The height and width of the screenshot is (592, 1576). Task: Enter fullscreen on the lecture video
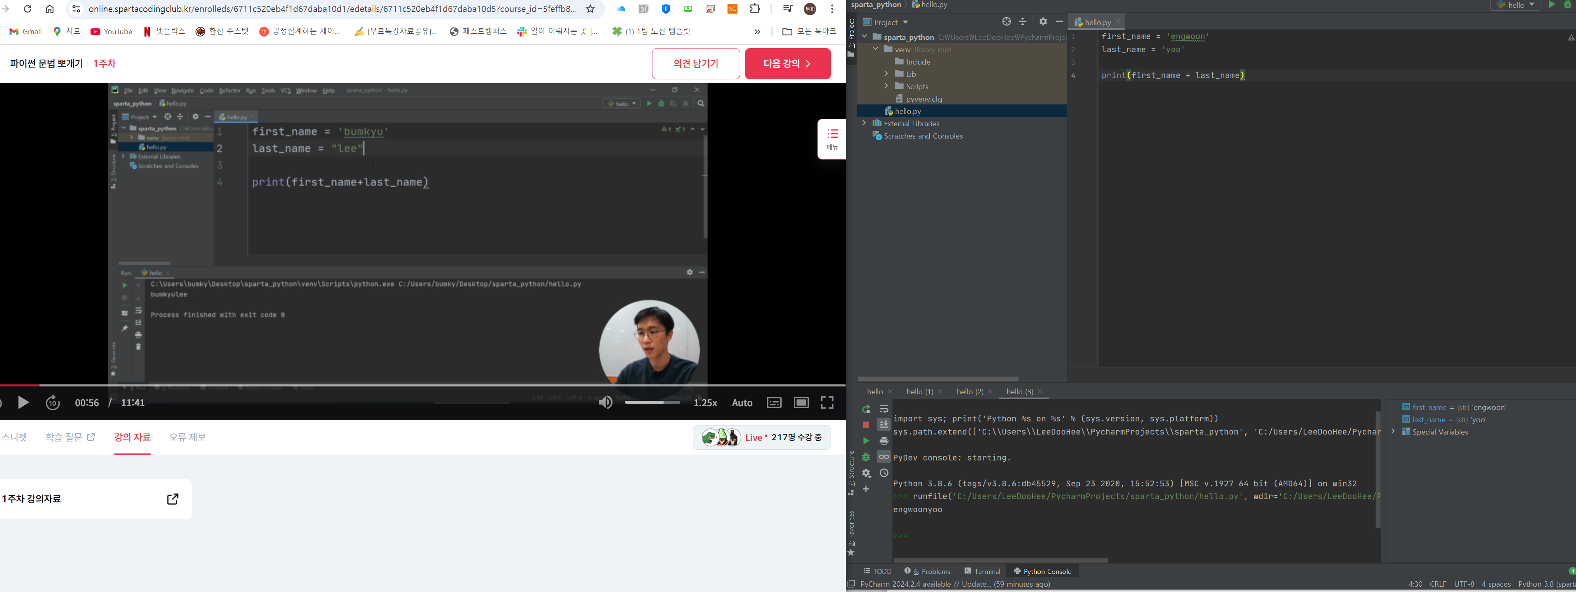(827, 402)
